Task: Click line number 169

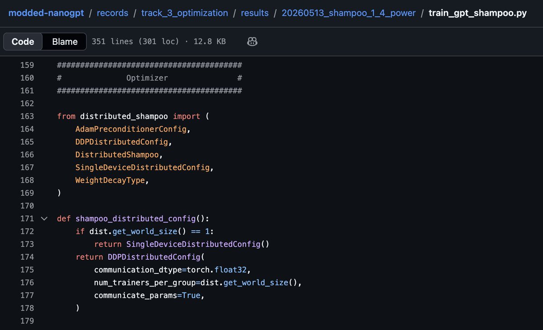Action: pos(27,193)
